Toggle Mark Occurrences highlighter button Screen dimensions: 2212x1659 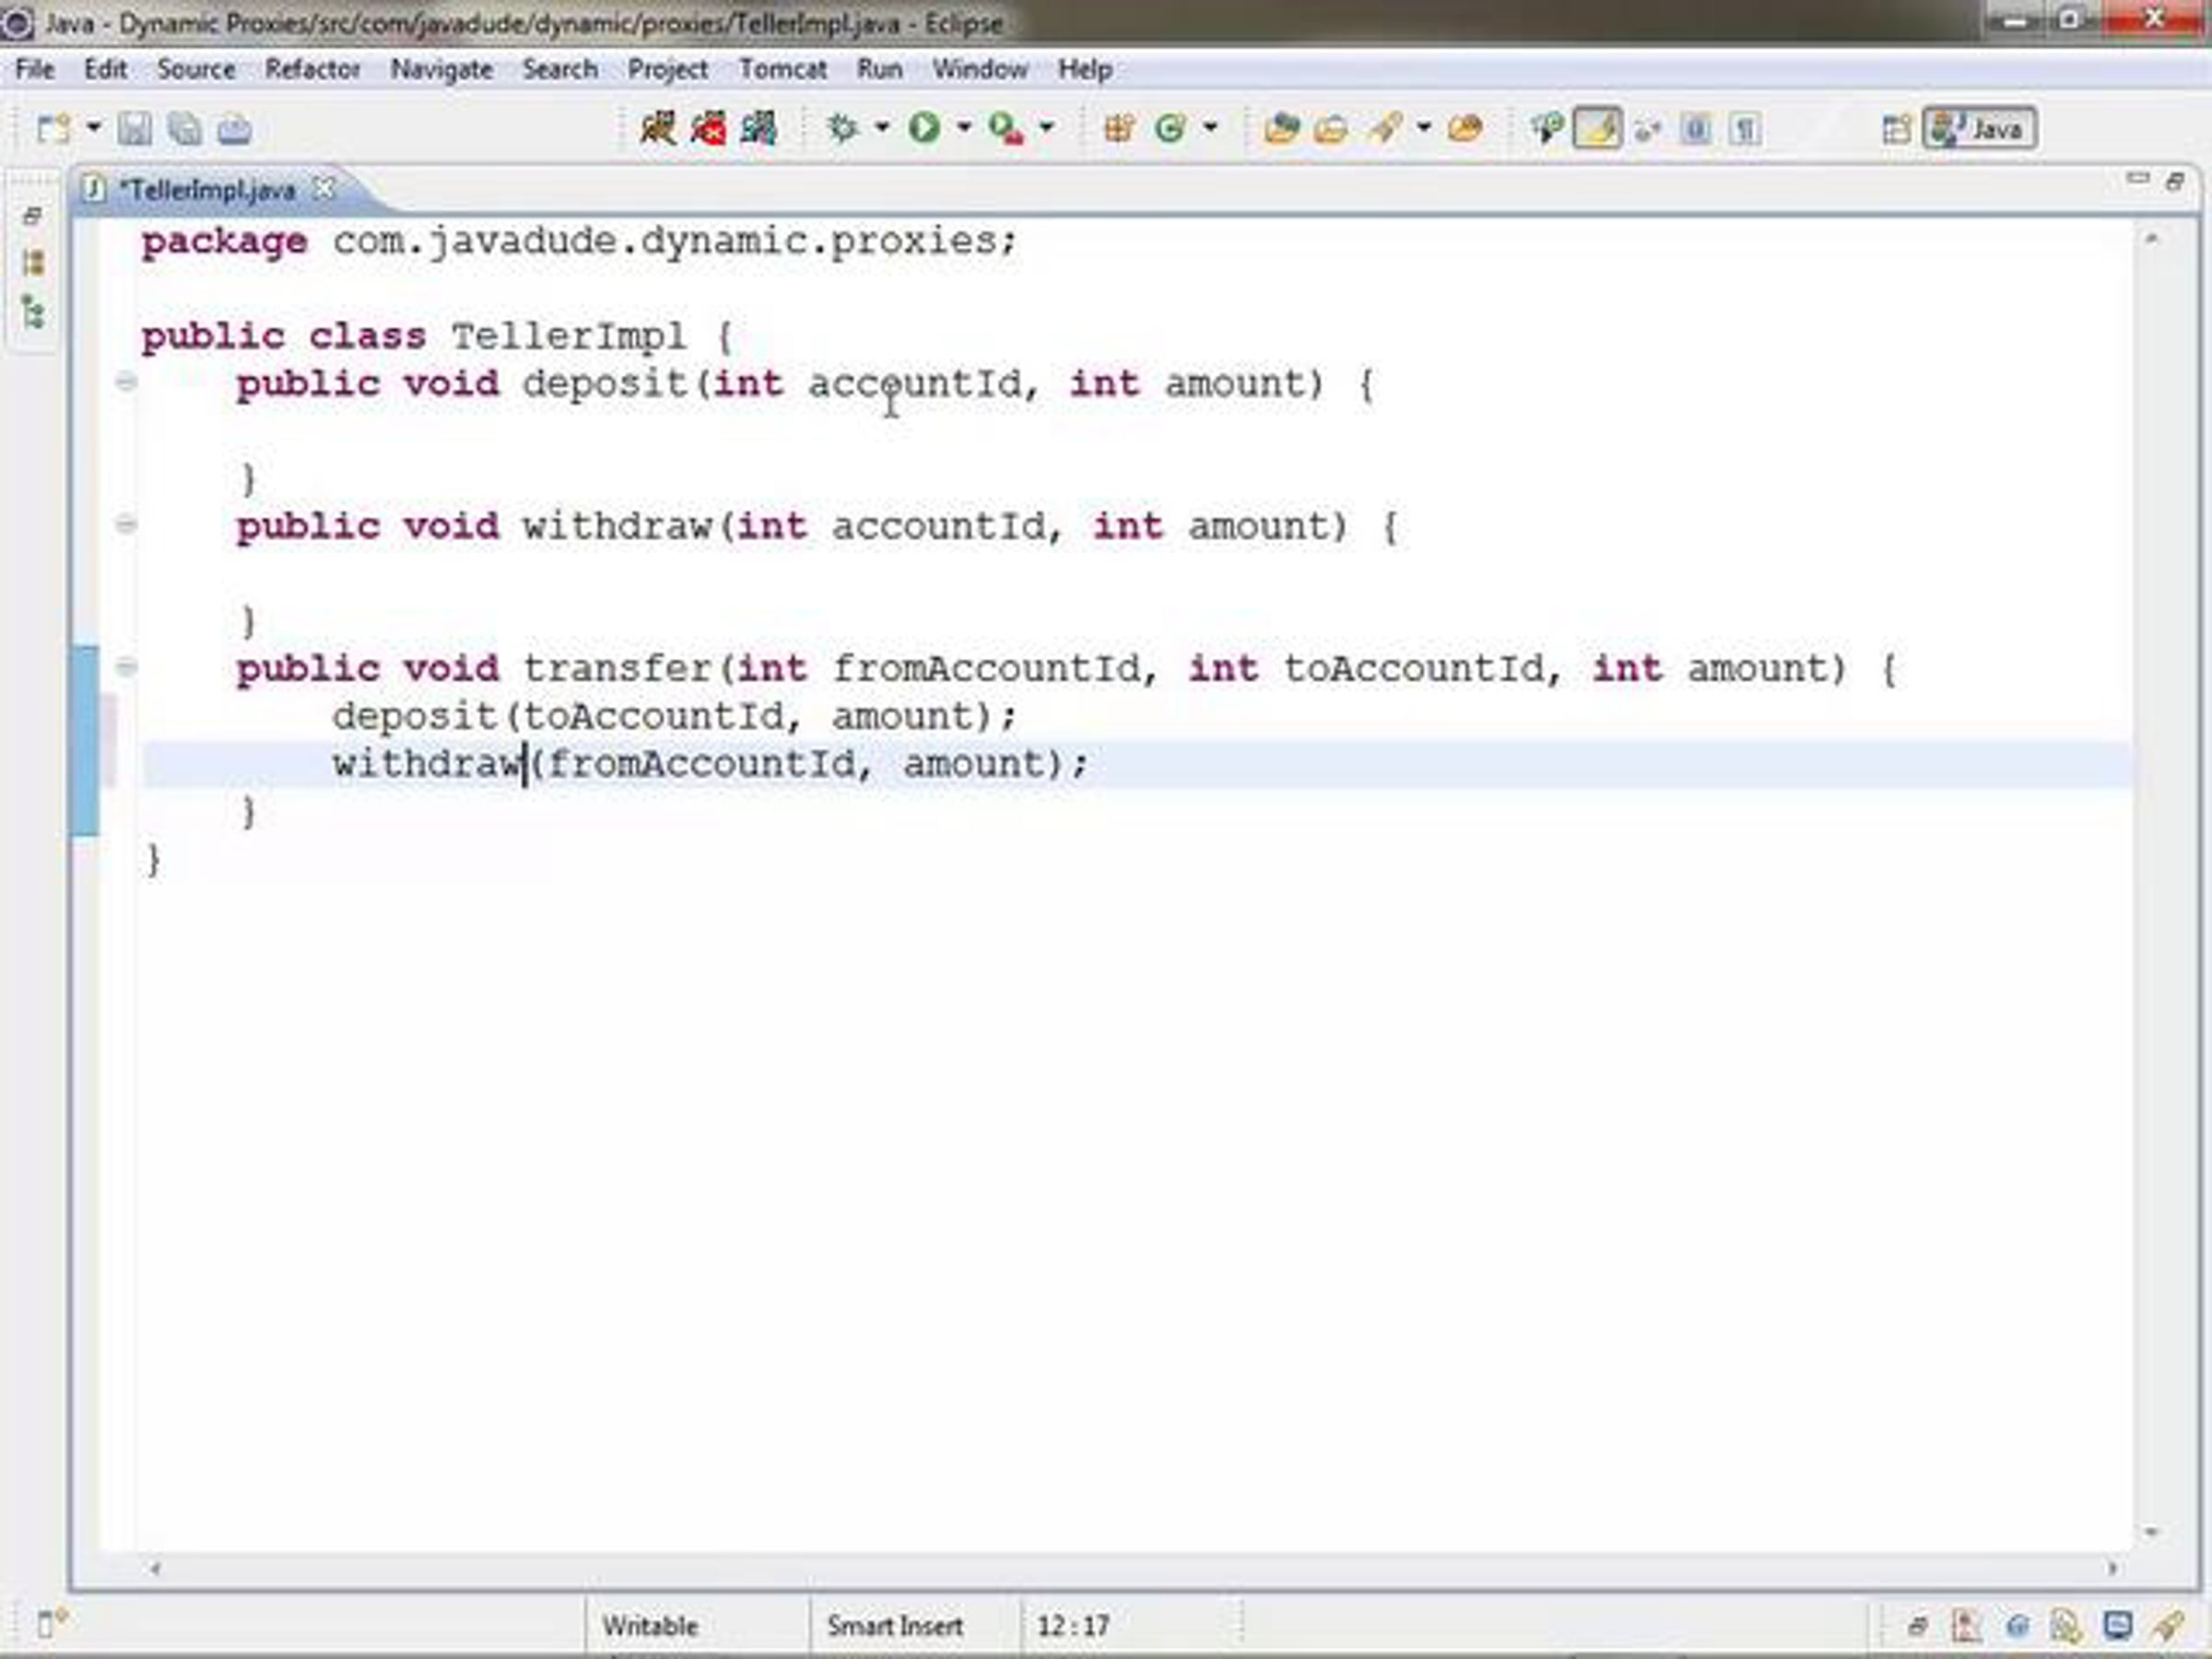1597,128
